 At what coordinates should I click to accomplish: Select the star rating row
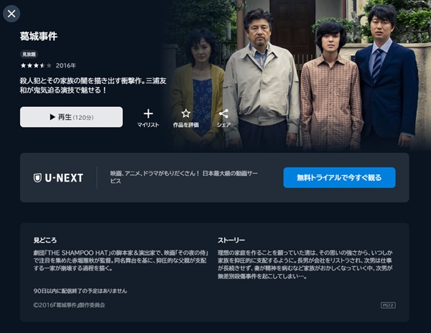pyautogui.click(x=36, y=65)
